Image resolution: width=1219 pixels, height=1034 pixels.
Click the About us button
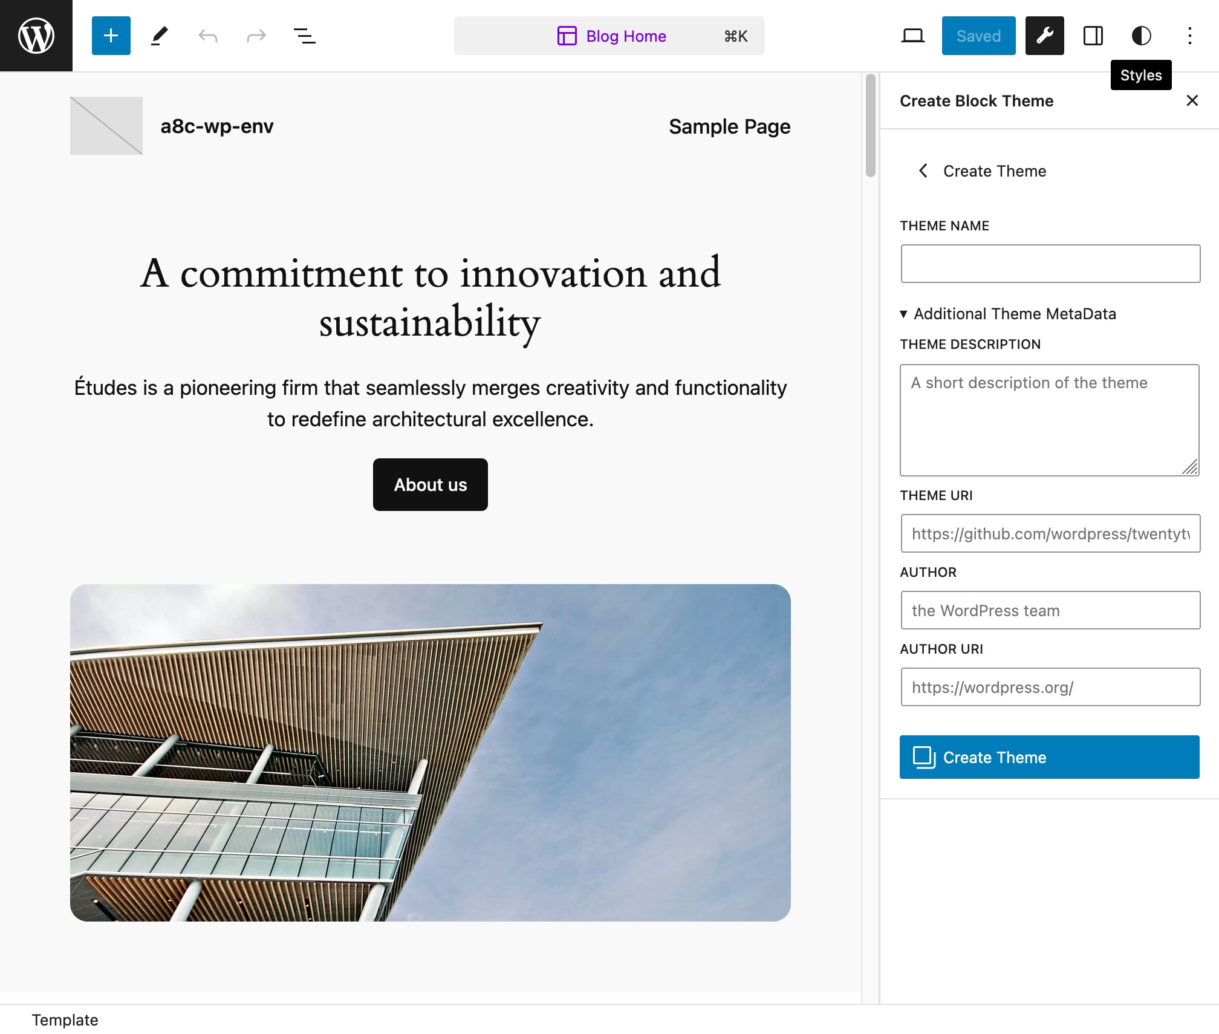430,484
